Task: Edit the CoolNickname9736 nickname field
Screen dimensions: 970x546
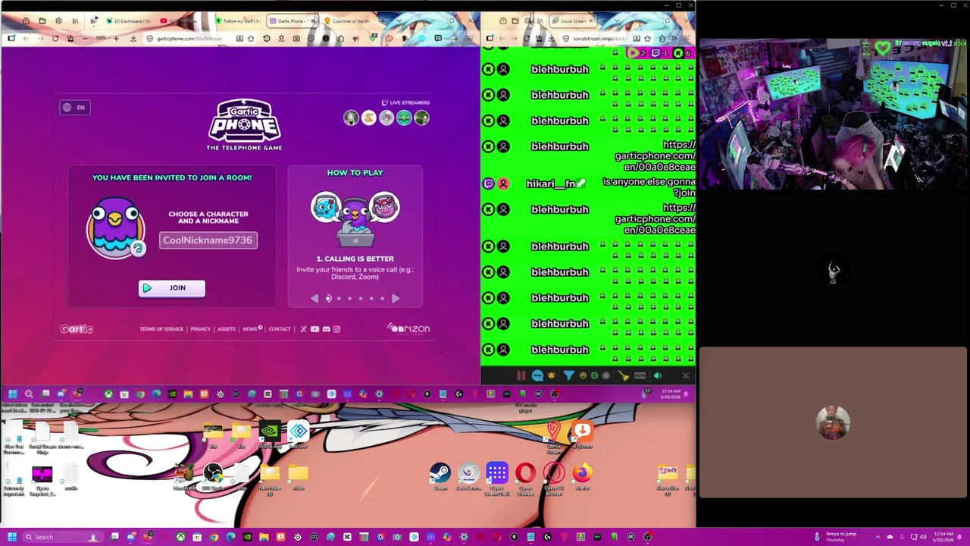Action: pos(208,240)
